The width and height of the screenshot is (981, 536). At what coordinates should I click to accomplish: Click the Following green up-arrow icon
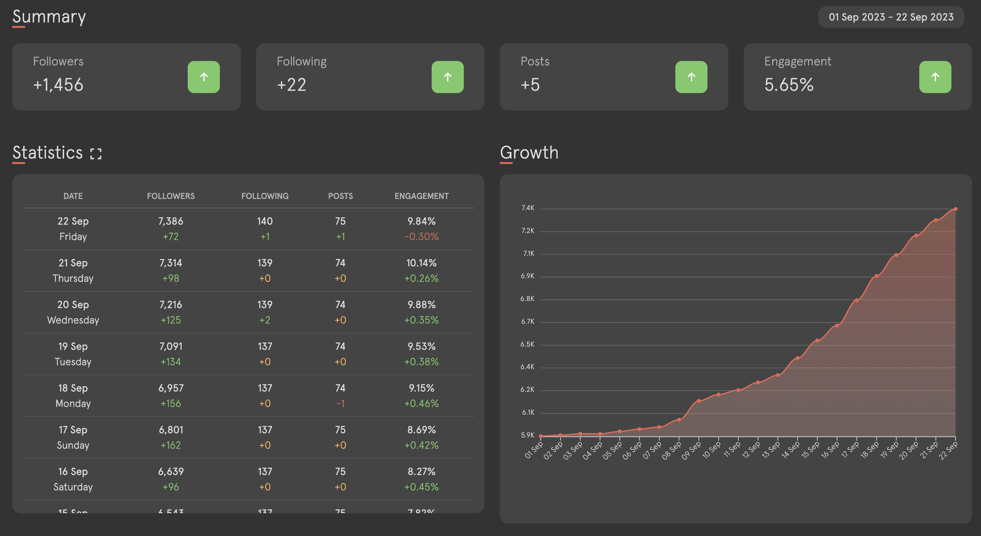tap(447, 77)
